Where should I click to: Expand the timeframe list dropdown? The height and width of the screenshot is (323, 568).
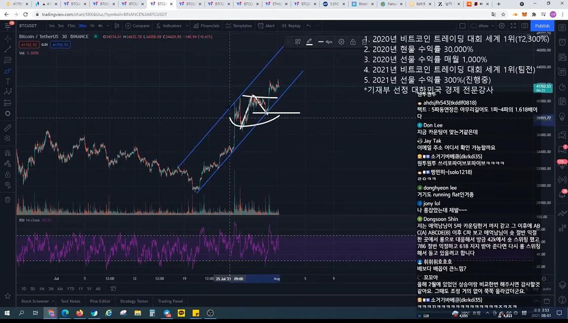108,26
